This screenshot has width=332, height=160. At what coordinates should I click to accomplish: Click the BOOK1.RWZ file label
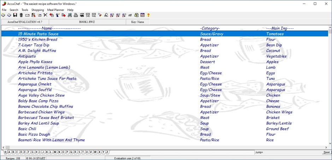coord(87,22)
